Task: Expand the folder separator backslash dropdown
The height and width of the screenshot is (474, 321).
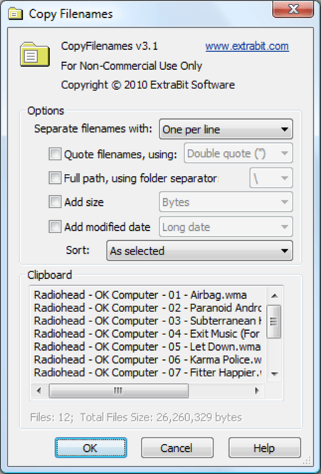Action: [271, 178]
